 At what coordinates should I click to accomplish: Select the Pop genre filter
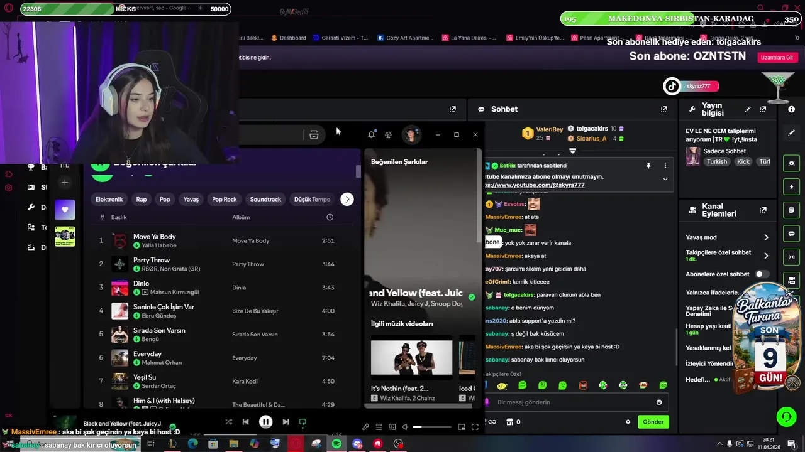coord(165,199)
